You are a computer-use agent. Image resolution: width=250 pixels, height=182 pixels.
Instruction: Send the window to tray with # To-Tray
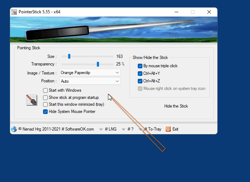[153, 129]
